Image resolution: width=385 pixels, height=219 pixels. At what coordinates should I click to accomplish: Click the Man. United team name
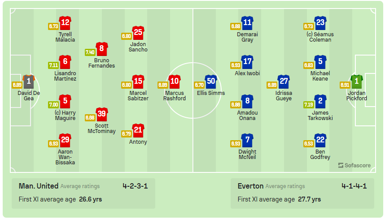(x=39, y=186)
